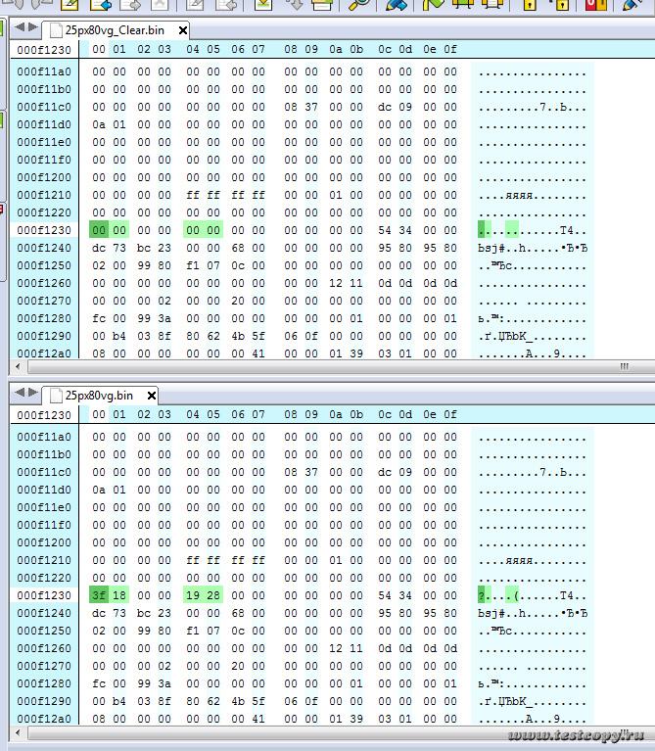Click row offset 000f1240 in upper pane

pos(44,248)
